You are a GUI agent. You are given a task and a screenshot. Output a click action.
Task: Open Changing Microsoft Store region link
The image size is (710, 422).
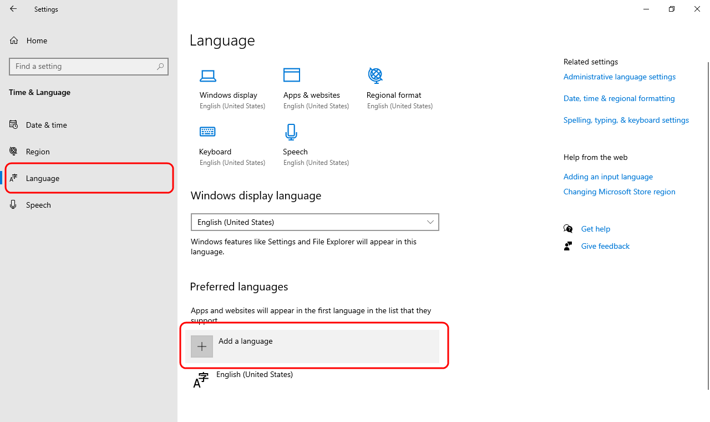[620, 192]
